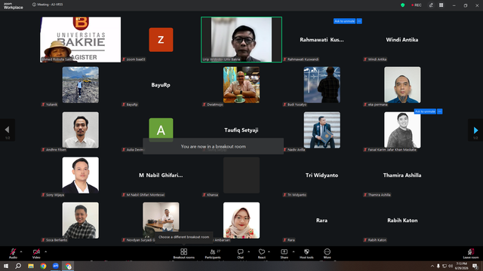The height and width of the screenshot is (271, 483).
Task: Change layout using the grid View icon
Action: pyautogui.click(x=441, y=5)
